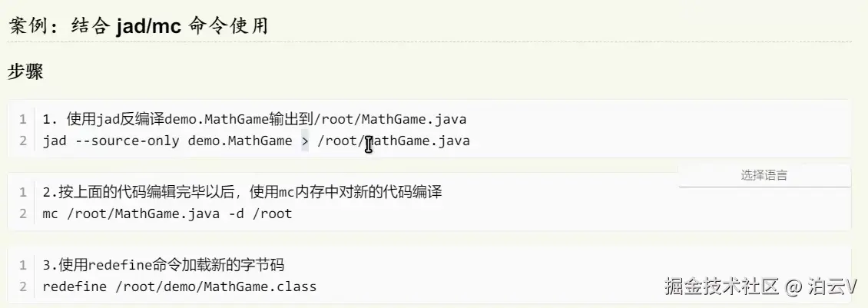868x308 pixels.
Task: Click the step 3 comment about redefine命令
Action: [x=164, y=266]
